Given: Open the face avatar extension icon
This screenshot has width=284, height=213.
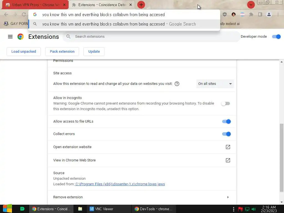Looking at the screenshot, I should (234, 14).
